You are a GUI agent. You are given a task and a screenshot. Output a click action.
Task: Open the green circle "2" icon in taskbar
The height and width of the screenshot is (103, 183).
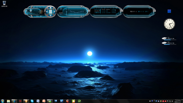[79, 101]
